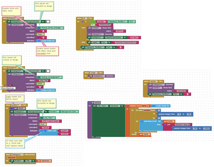
Task: Click comment icon on call setlist block
Action: point(12,108)
